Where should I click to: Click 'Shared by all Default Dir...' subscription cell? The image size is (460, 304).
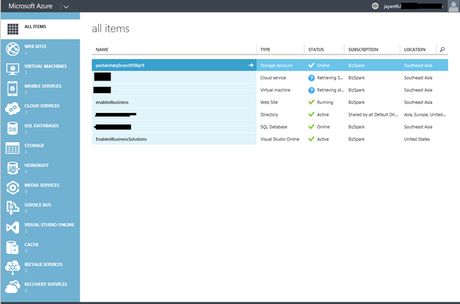coord(373,114)
